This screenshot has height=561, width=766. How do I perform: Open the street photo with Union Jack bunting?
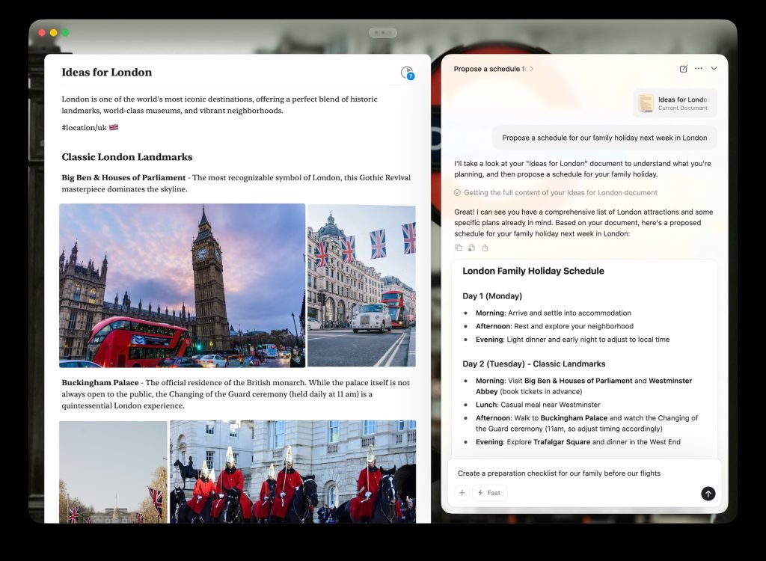pos(361,285)
